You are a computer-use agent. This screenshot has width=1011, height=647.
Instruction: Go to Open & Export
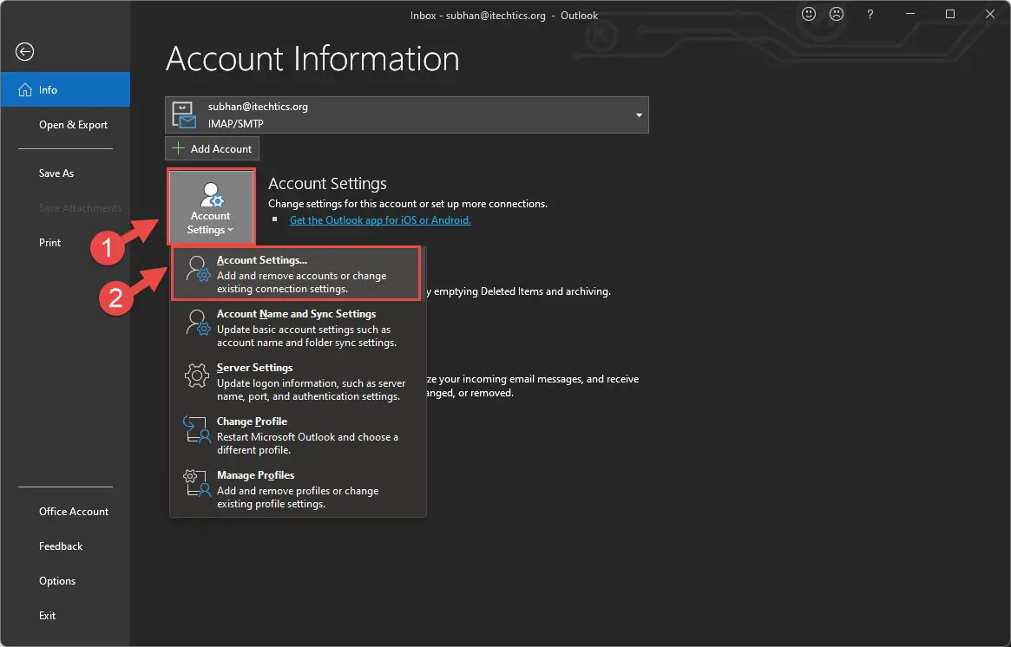tap(65, 124)
